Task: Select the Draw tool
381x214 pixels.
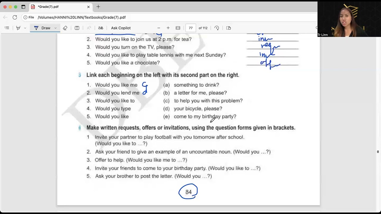Action: 42,28
